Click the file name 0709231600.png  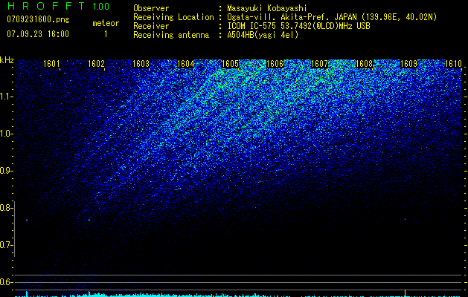point(38,19)
